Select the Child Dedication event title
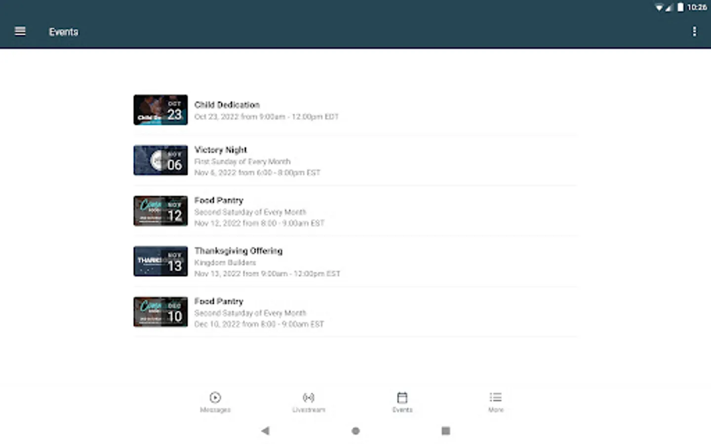Viewport: 711px width, 444px height. pos(227,105)
